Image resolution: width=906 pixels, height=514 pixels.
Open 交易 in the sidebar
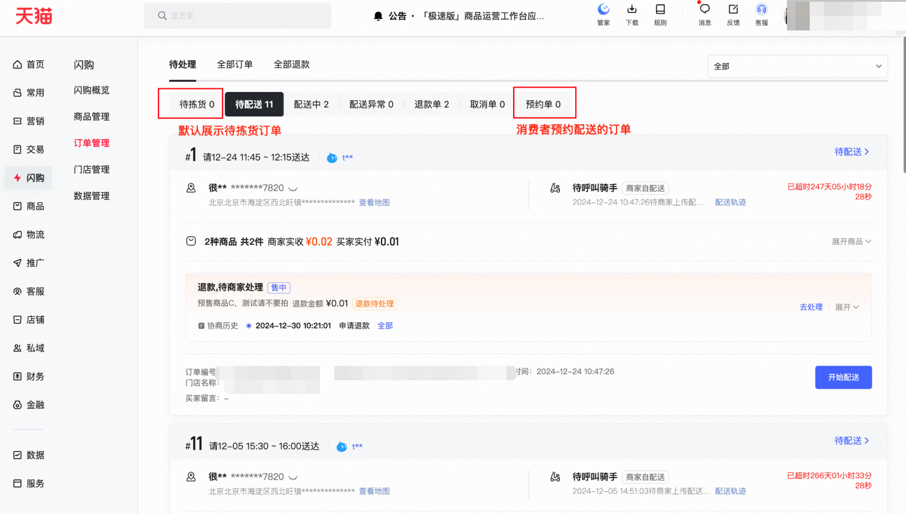tap(29, 149)
